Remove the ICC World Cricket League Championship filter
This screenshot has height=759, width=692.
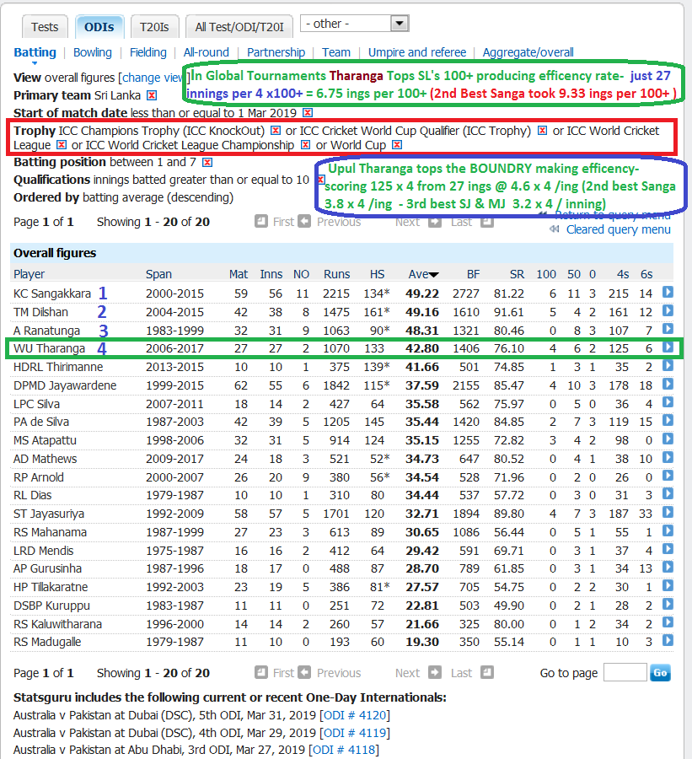(x=305, y=145)
